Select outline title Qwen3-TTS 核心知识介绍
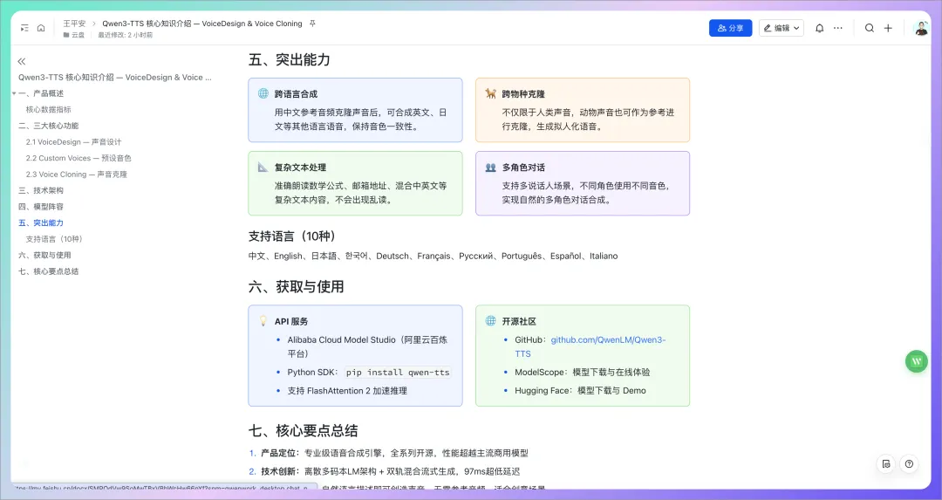Image resolution: width=942 pixels, height=500 pixels. tap(115, 77)
